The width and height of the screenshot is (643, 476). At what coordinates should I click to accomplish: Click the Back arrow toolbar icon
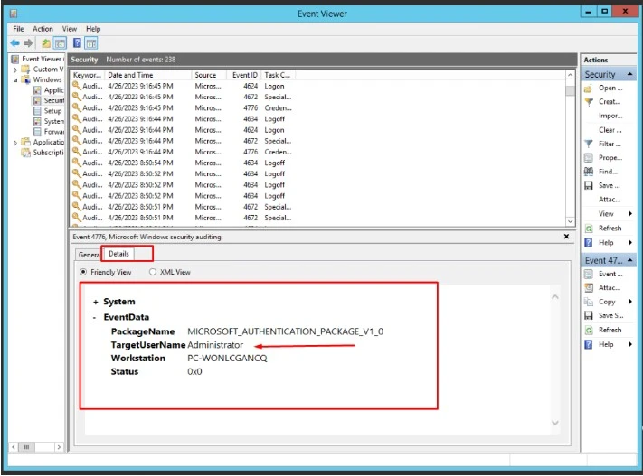click(x=15, y=43)
